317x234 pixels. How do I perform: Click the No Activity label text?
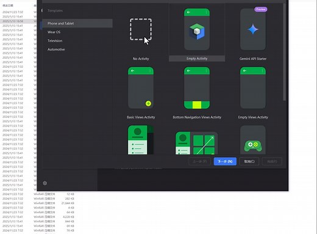click(141, 59)
